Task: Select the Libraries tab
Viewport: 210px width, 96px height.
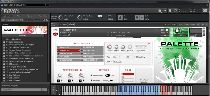Action: click(x=7, y=16)
